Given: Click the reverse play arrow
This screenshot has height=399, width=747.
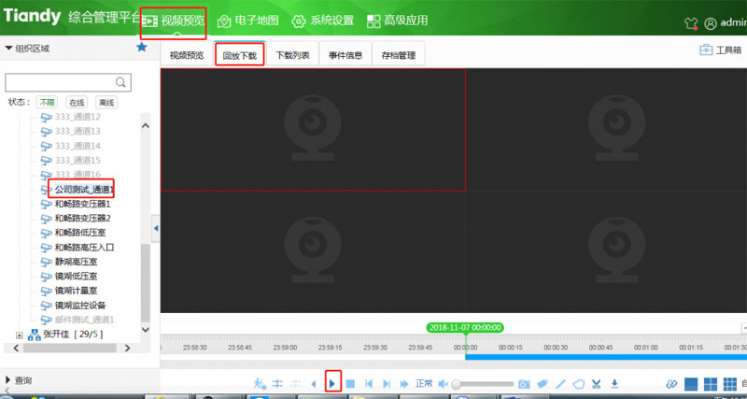Looking at the screenshot, I should (314, 383).
